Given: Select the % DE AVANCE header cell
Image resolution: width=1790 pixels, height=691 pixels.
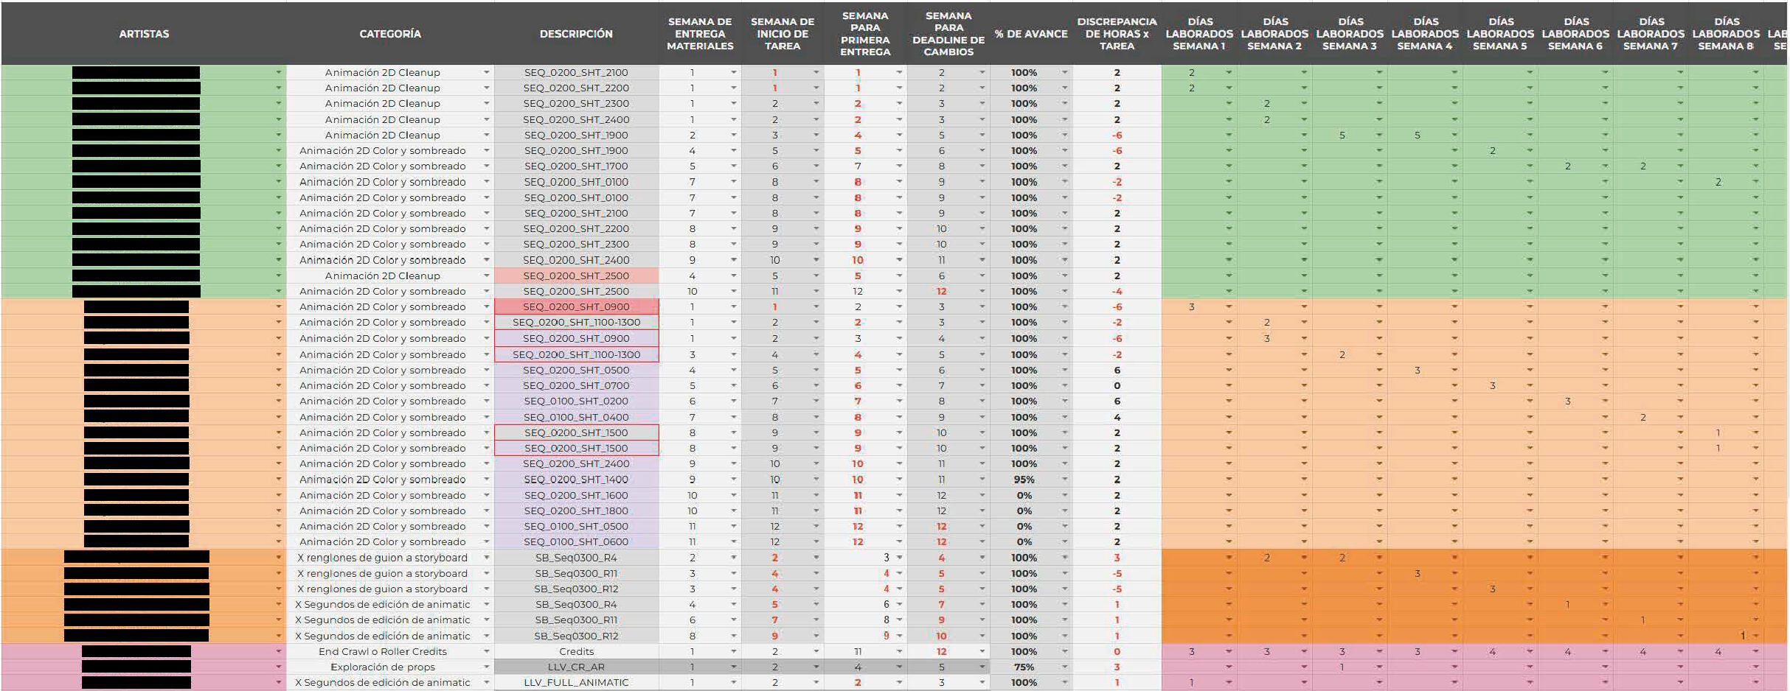Looking at the screenshot, I should point(1030,34).
